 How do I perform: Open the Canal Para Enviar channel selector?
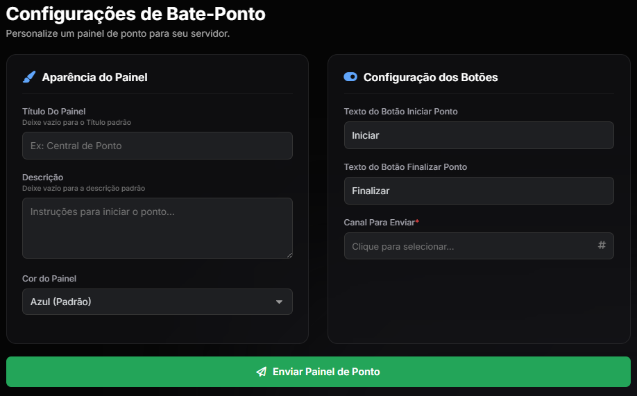point(472,246)
